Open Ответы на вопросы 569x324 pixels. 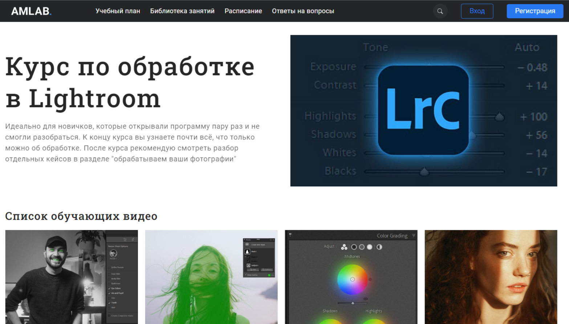click(303, 11)
